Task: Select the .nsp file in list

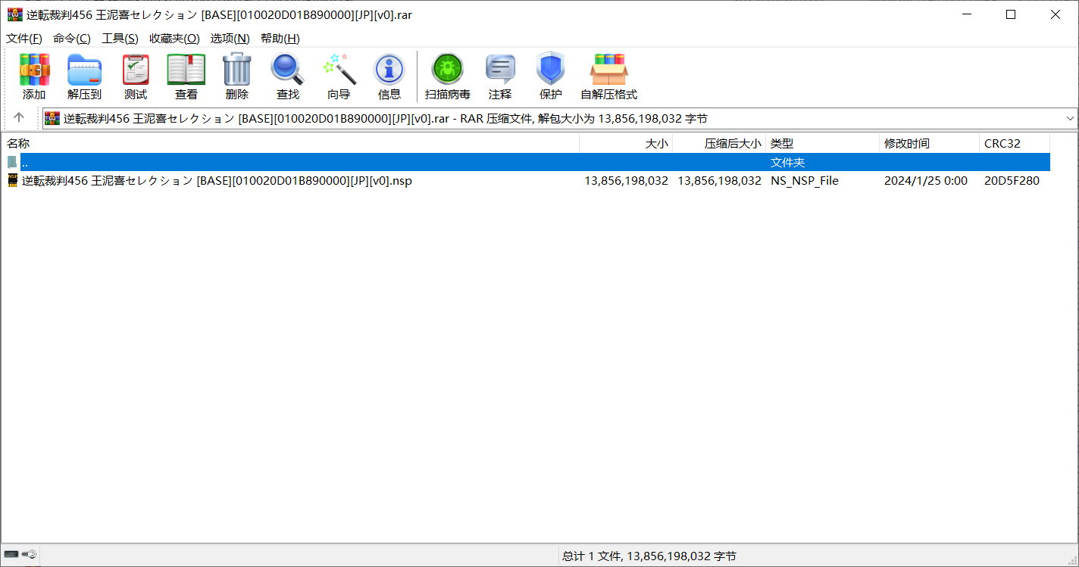Action: 217,181
